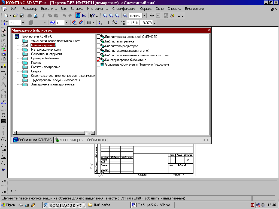
Task: Open variables f(x) icon
Action: [x=84, y=16]
